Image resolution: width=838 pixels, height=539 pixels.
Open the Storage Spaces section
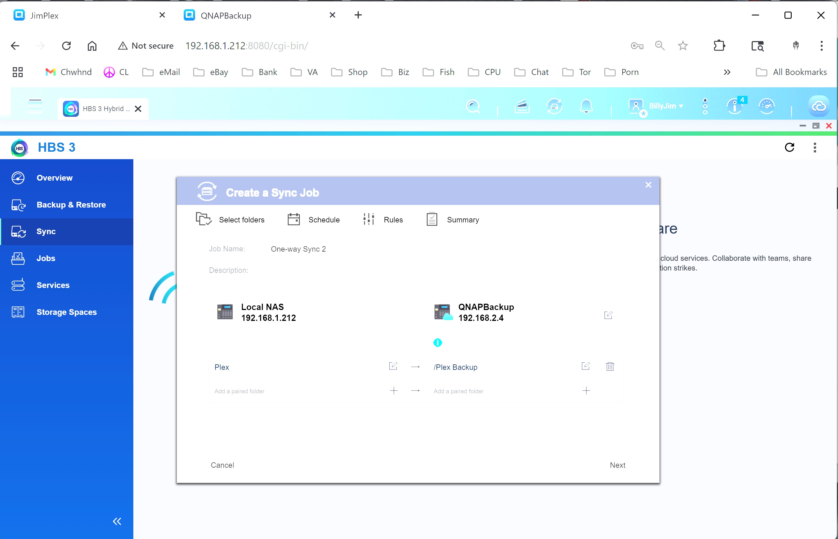coord(66,312)
